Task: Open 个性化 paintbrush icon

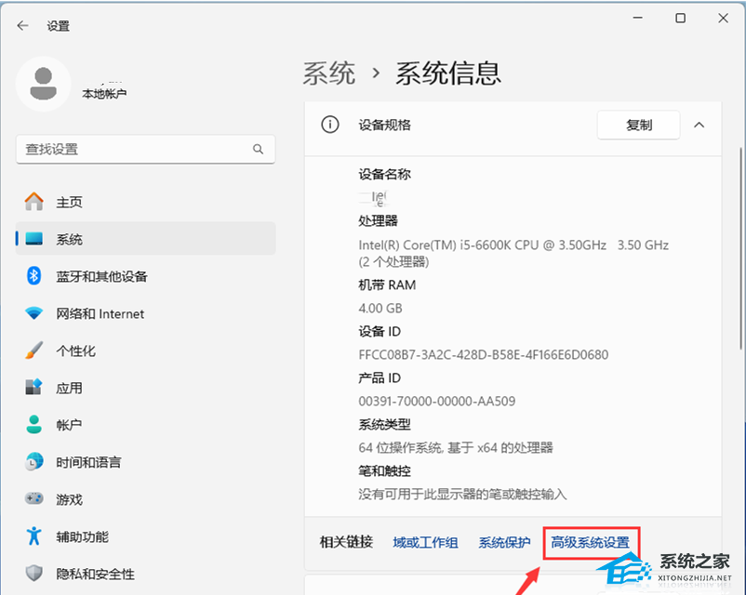Action: tap(34, 350)
